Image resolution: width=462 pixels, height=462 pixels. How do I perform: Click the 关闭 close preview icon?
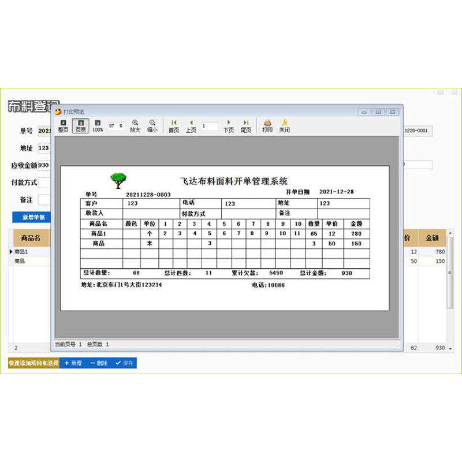284,126
